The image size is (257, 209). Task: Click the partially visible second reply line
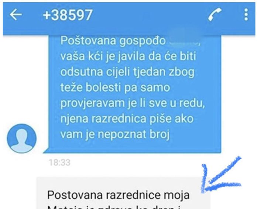click(x=113, y=207)
